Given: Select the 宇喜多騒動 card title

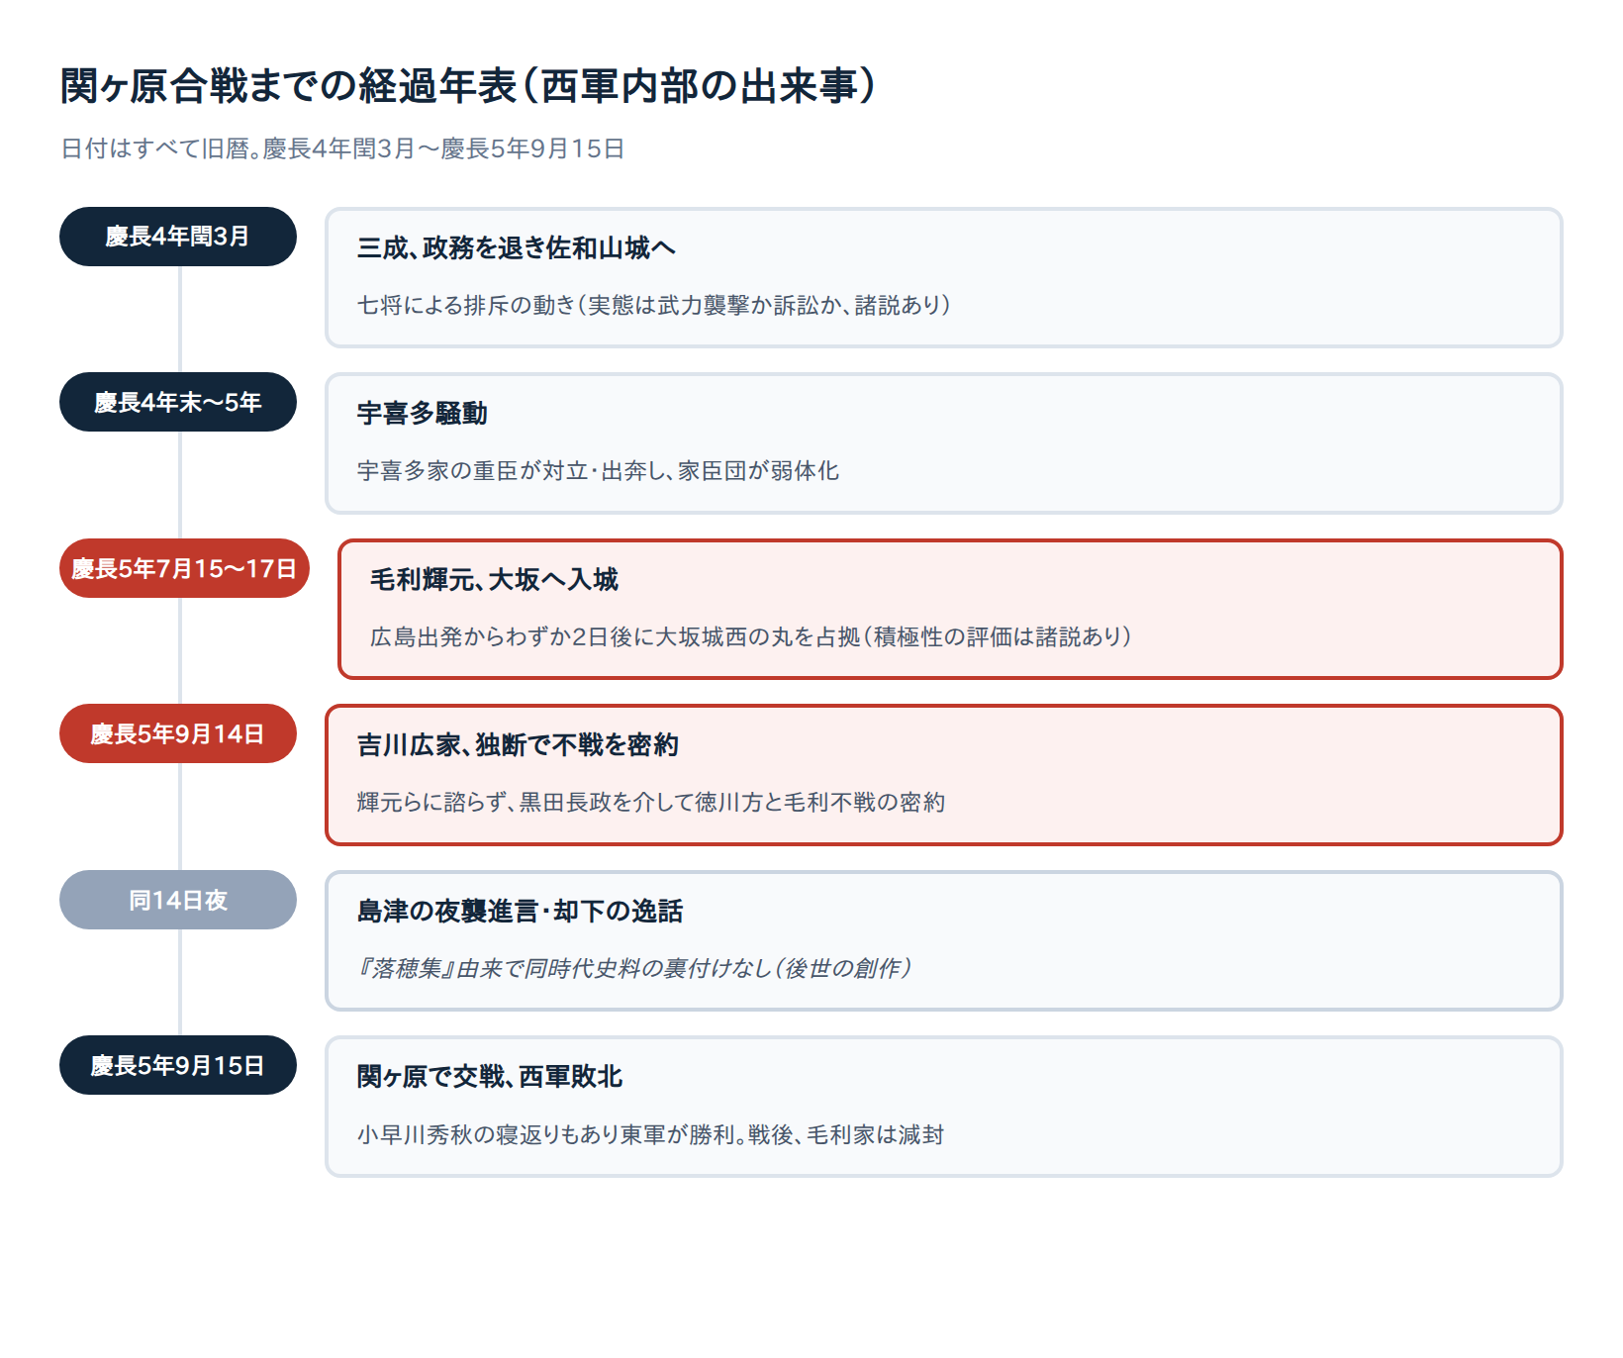Looking at the screenshot, I should tap(423, 414).
